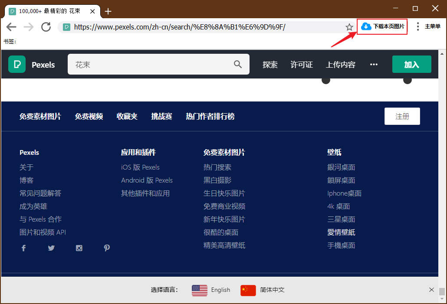Open a new browser tab

(x=108, y=11)
